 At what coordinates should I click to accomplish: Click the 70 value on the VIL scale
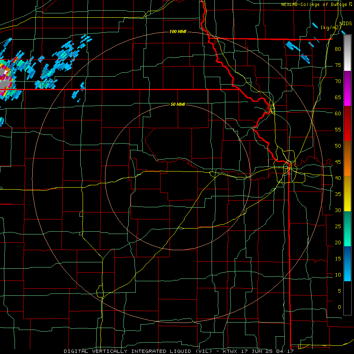(338, 81)
